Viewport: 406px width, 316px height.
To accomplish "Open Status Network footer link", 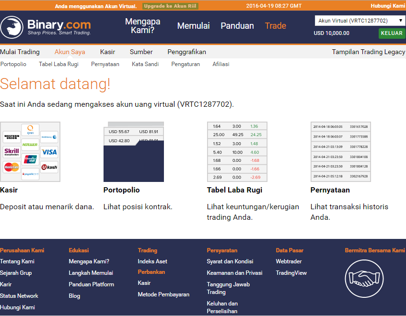I will coord(19,296).
